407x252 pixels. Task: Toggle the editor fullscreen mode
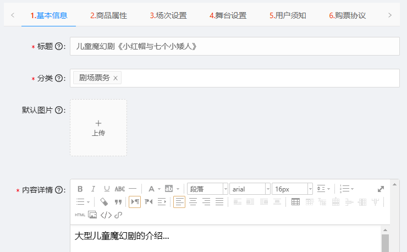tap(381, 189)
